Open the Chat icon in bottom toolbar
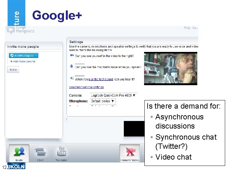Viewport: 228px width, 171px height. click(x=40, y=154)
